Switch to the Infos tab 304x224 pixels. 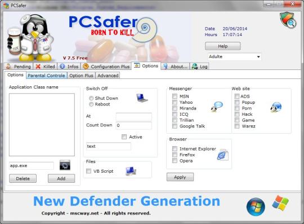point(69,67)
